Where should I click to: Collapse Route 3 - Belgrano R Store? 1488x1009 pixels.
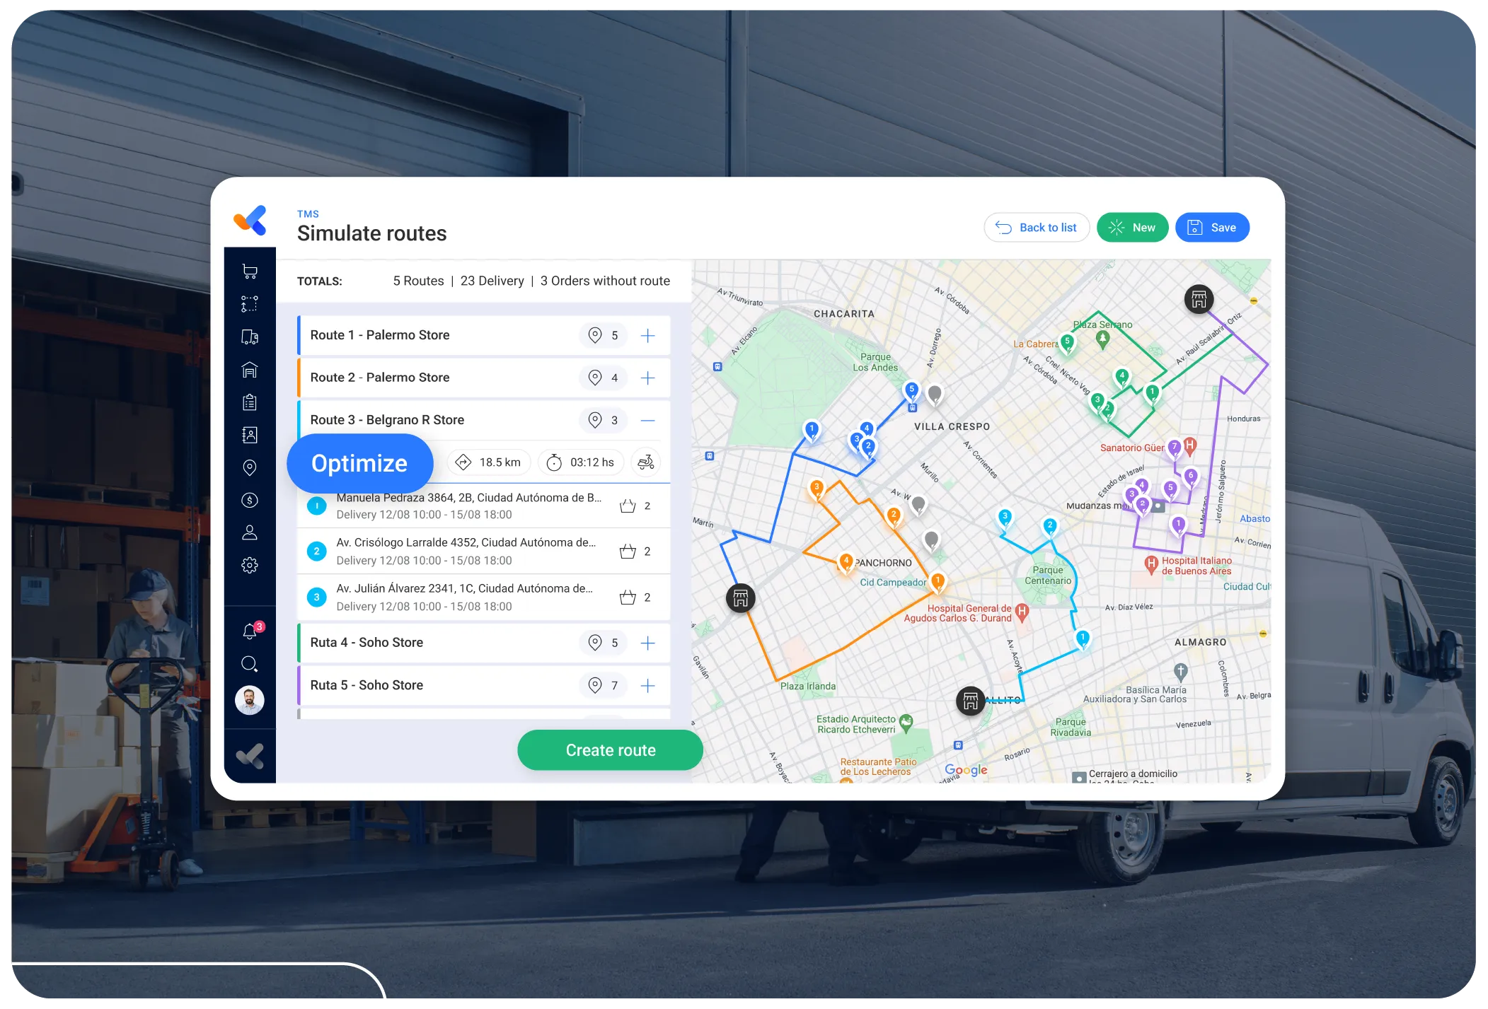(x=647, y=420)
